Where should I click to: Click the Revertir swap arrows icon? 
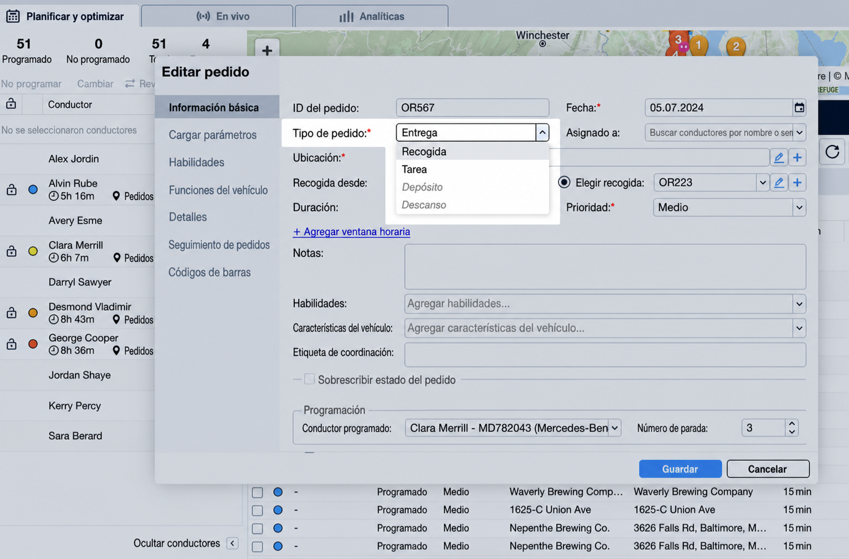(x=130, y=84)
